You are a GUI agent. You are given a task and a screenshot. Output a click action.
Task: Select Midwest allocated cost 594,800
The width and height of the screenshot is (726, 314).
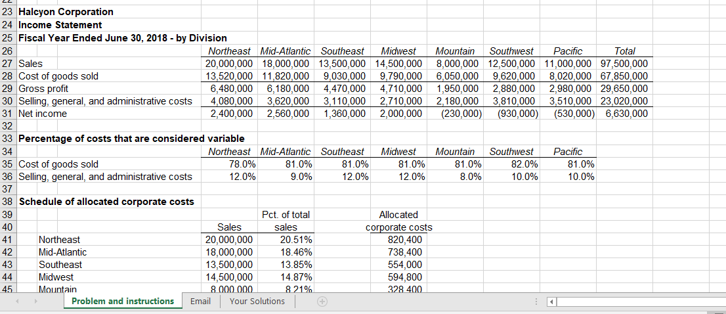(398, 277)
